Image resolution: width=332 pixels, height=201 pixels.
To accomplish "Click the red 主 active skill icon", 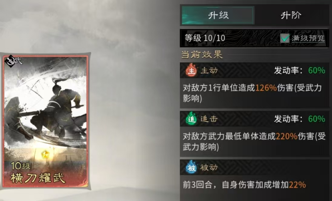I will coord(191,70).
